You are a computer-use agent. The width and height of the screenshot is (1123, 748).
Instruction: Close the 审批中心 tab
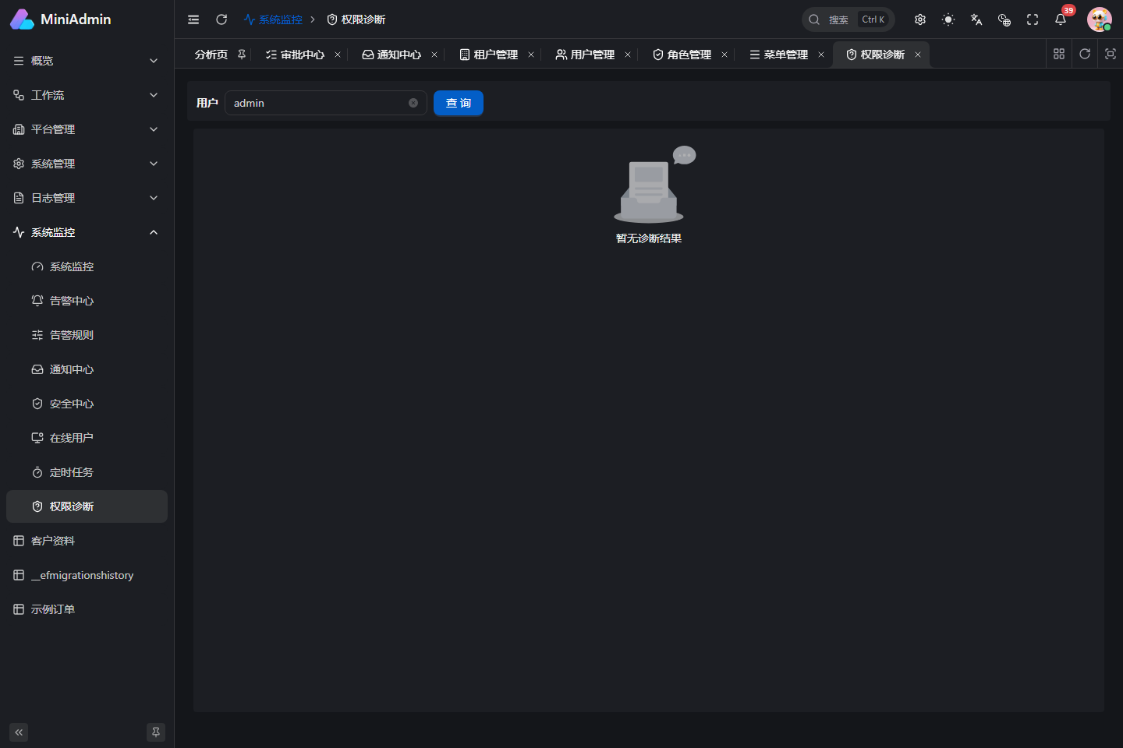click(338, 55)
